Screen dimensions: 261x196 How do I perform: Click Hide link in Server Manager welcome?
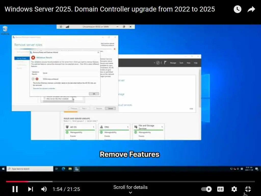point(191,109)
